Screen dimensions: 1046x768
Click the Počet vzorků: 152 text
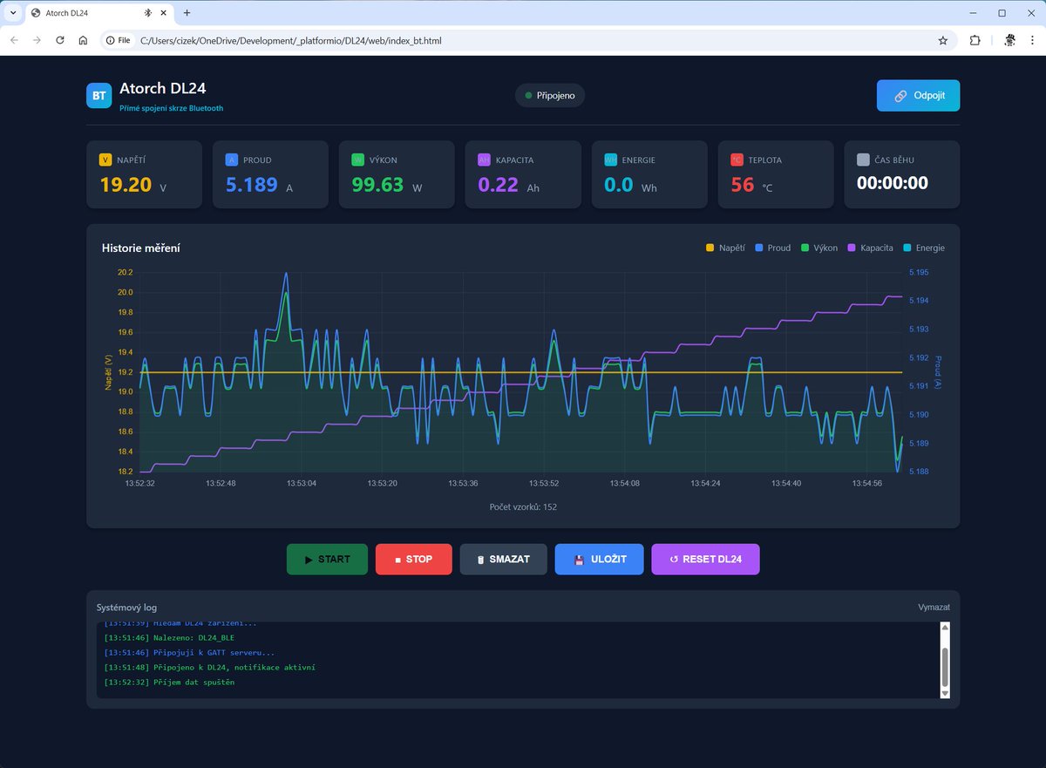coord(523,506)
